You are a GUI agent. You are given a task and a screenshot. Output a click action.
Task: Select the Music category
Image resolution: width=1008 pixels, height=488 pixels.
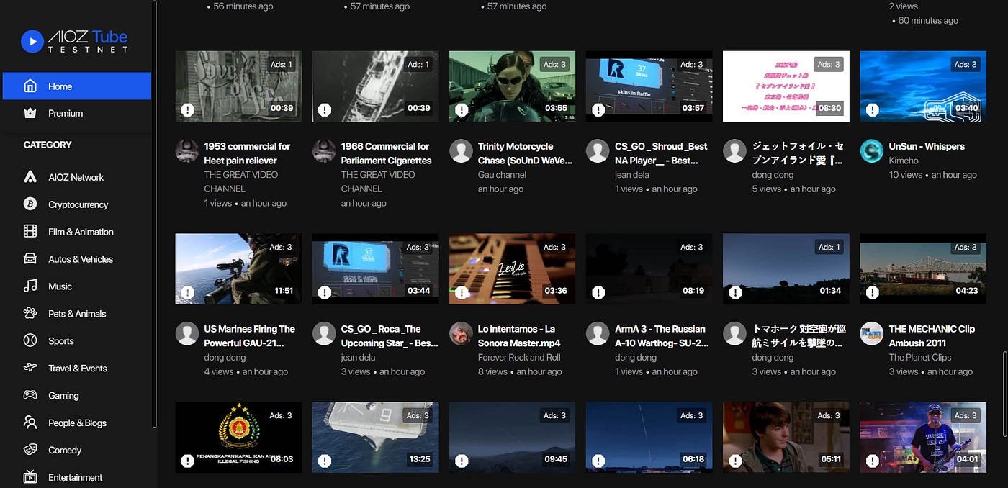tap(60, 286)
